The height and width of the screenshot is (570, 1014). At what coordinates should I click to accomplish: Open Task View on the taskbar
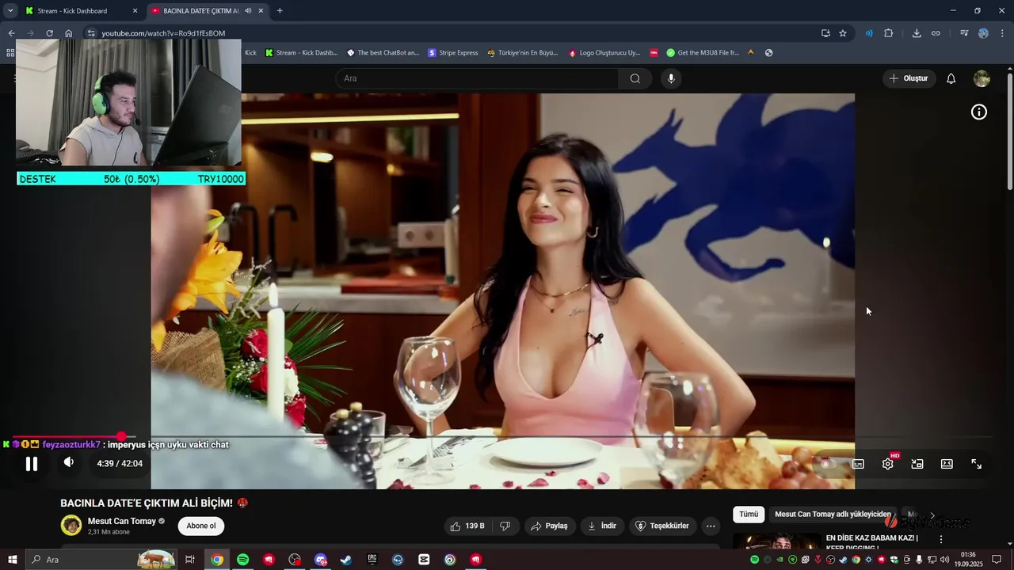point(190,560)
